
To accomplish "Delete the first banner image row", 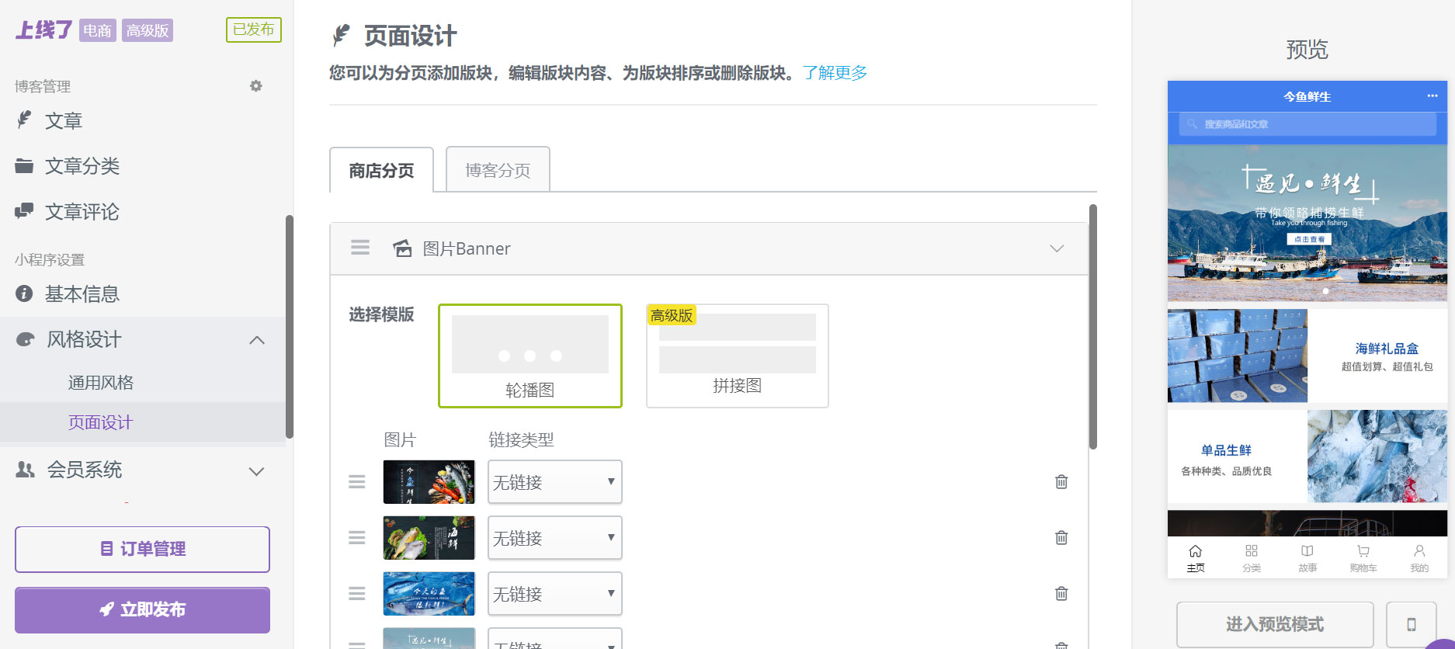I will point(1061,482).
